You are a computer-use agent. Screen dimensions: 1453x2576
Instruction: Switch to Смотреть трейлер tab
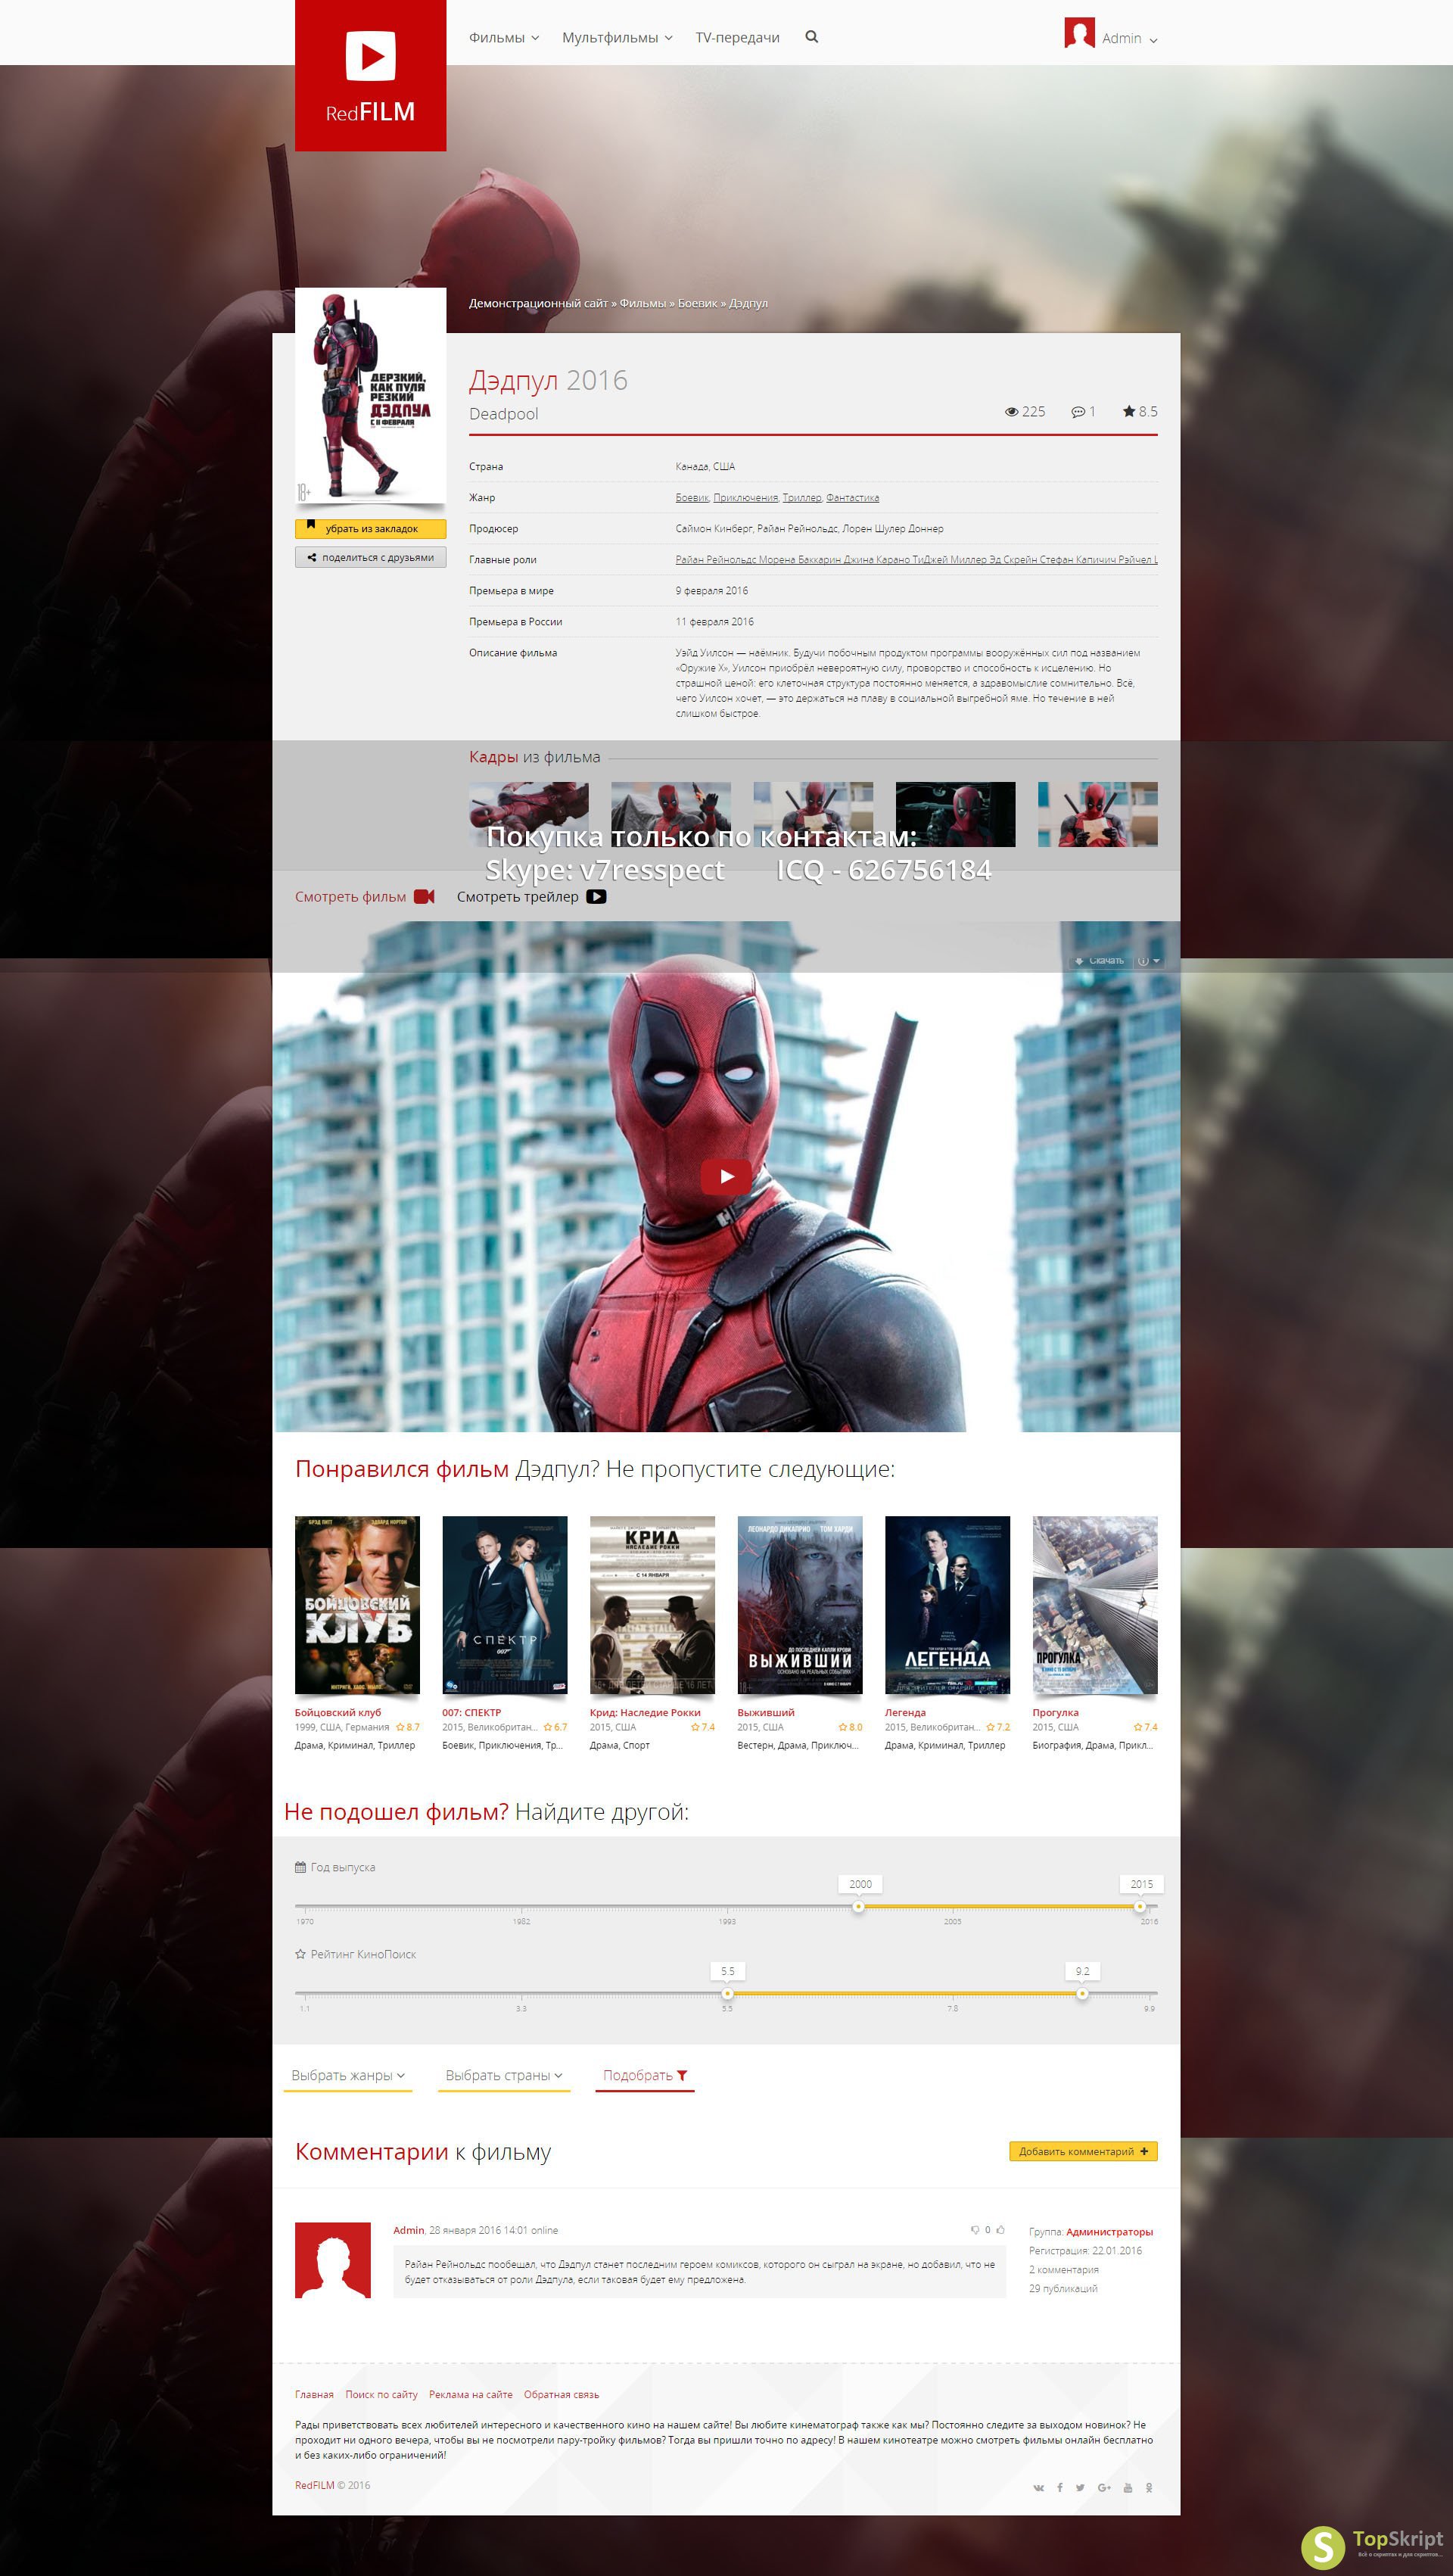point(531,896)
